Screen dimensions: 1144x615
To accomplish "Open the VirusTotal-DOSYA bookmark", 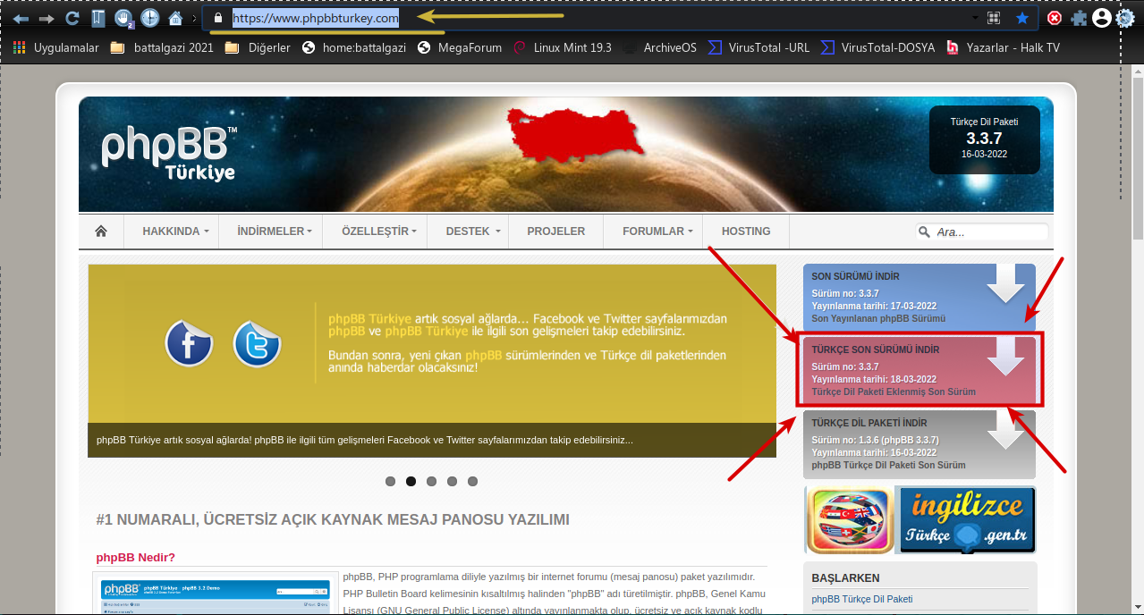I will click(x=877, y=47).
